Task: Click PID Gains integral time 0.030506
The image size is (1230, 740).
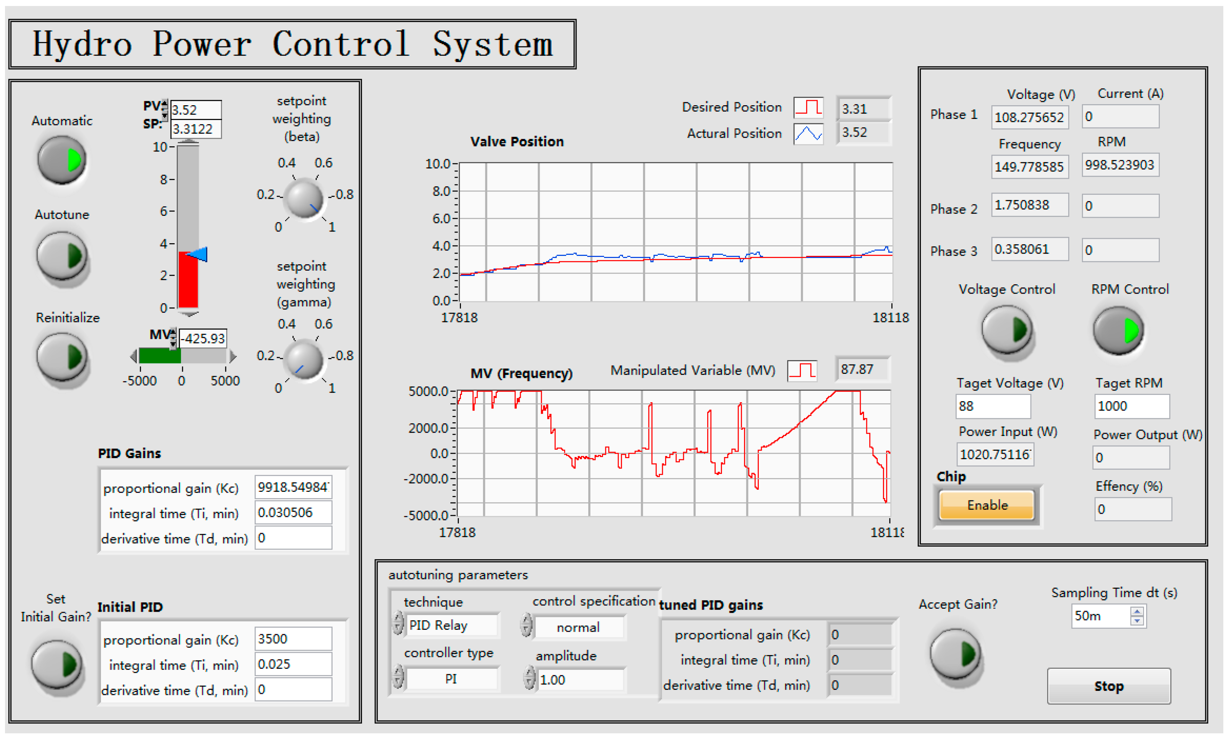Action: 293,512
